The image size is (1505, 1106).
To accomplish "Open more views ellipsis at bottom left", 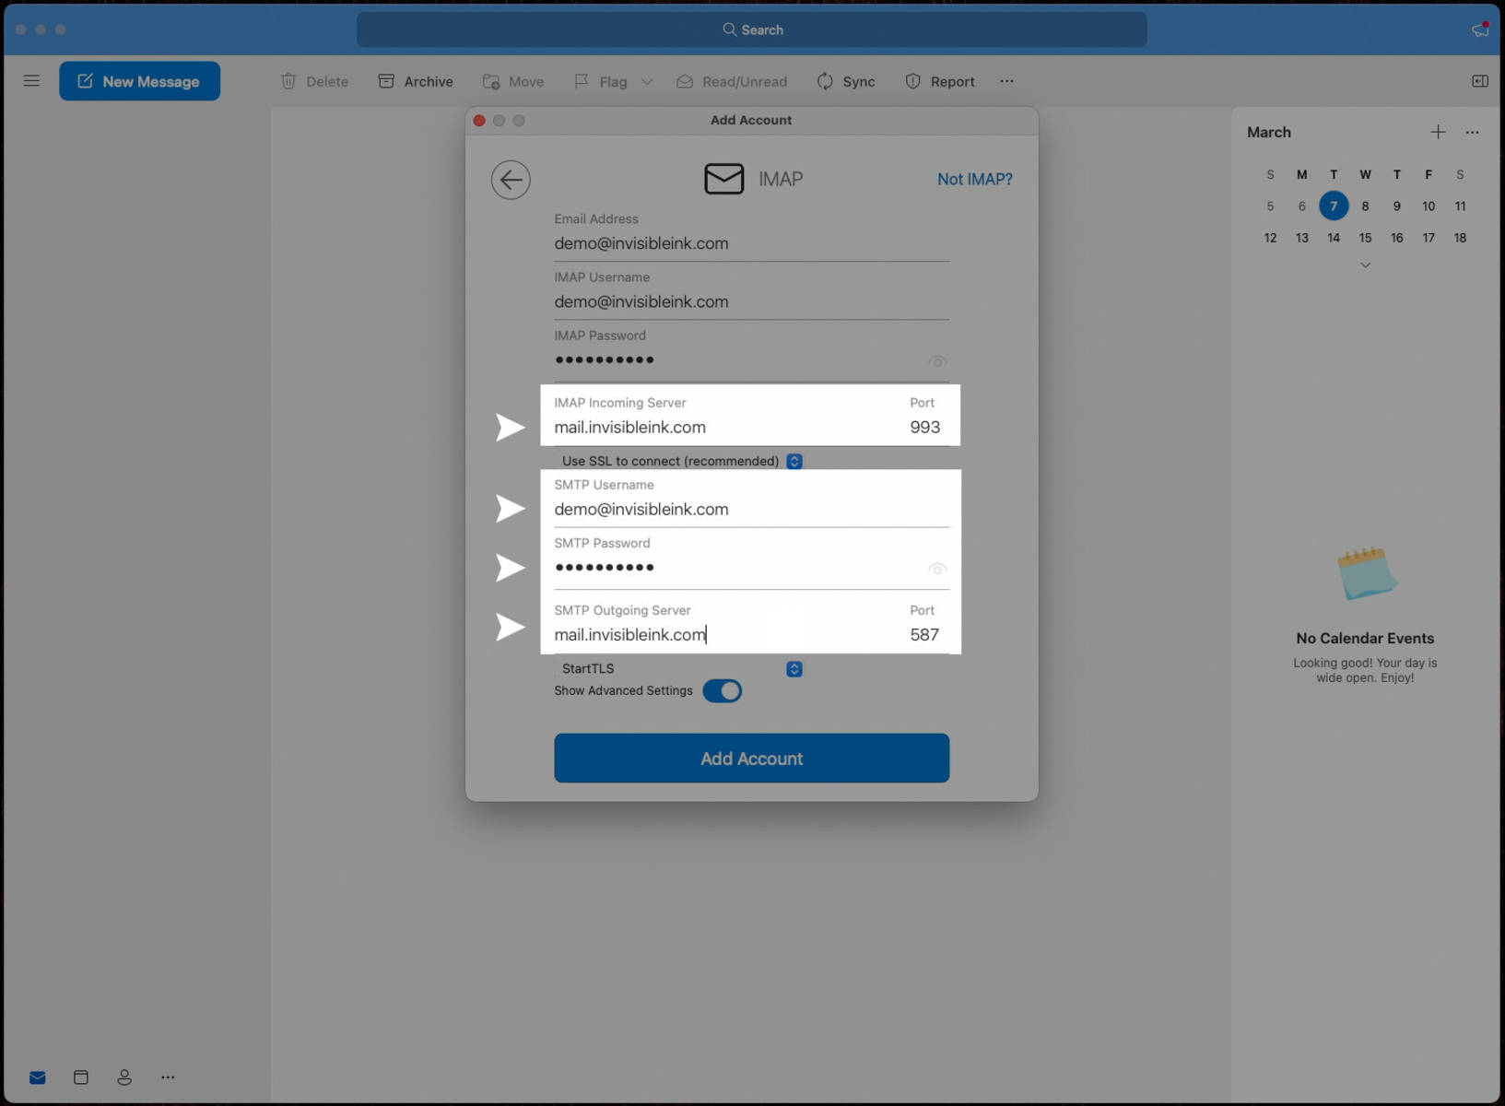I will click(x=168, y=1077).
